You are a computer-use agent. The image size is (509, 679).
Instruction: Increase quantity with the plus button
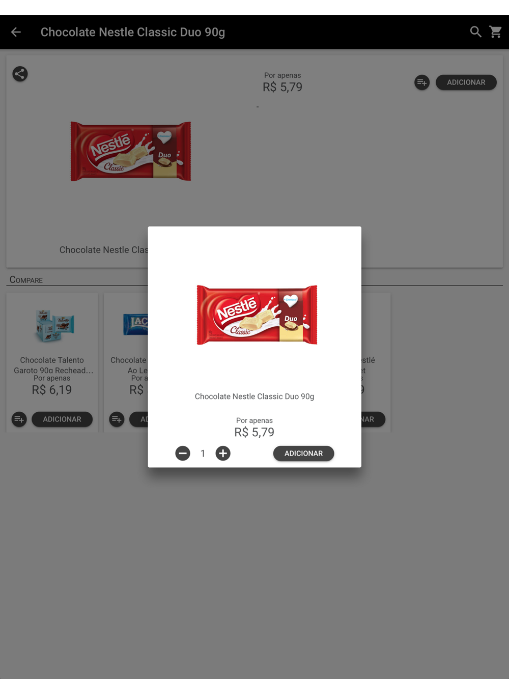[223, 454]
